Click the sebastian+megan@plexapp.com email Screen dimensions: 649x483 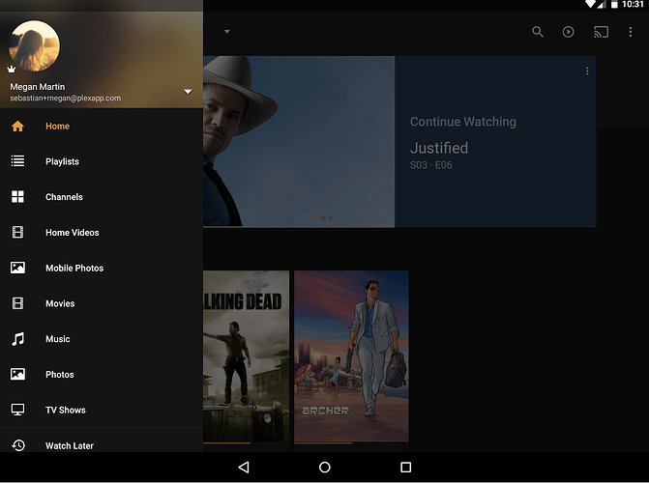coord(66,99)
